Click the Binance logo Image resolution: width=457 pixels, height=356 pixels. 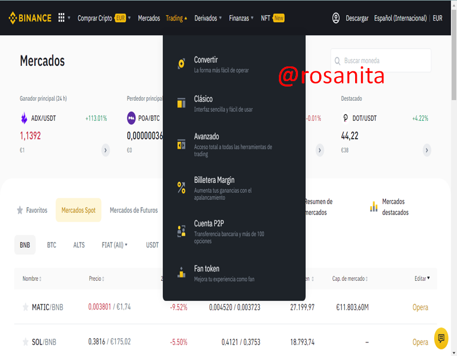pos(30,18)
